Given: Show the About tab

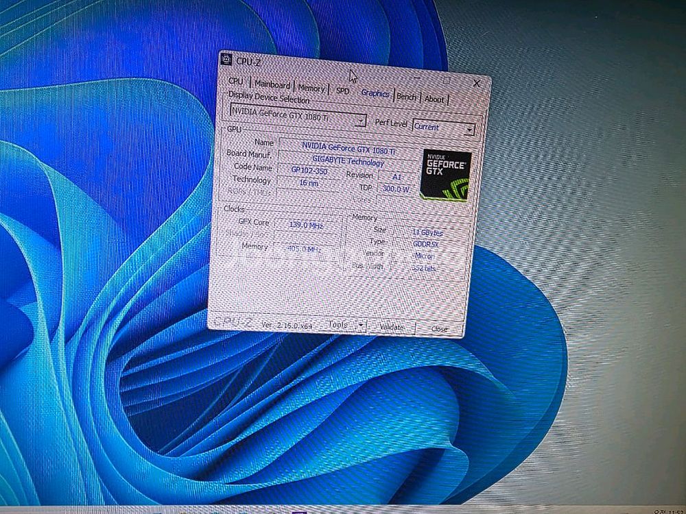Looking at the screenshot, I should [x=434, y=99].
